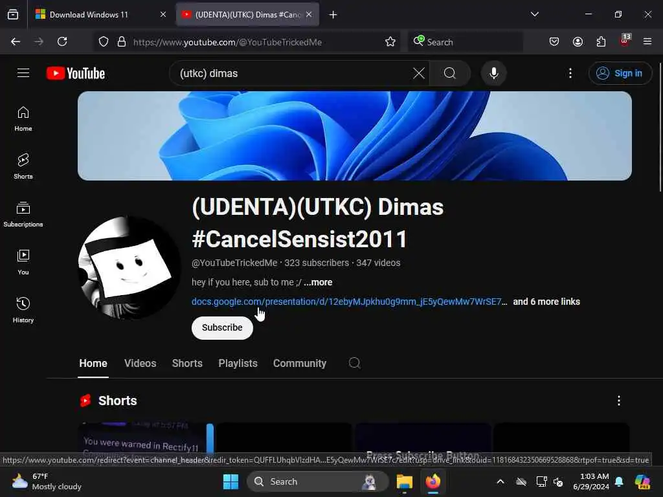Open the 'You were warned in Rectify11' short
This screenshot has width=663, height=497.
146,439
